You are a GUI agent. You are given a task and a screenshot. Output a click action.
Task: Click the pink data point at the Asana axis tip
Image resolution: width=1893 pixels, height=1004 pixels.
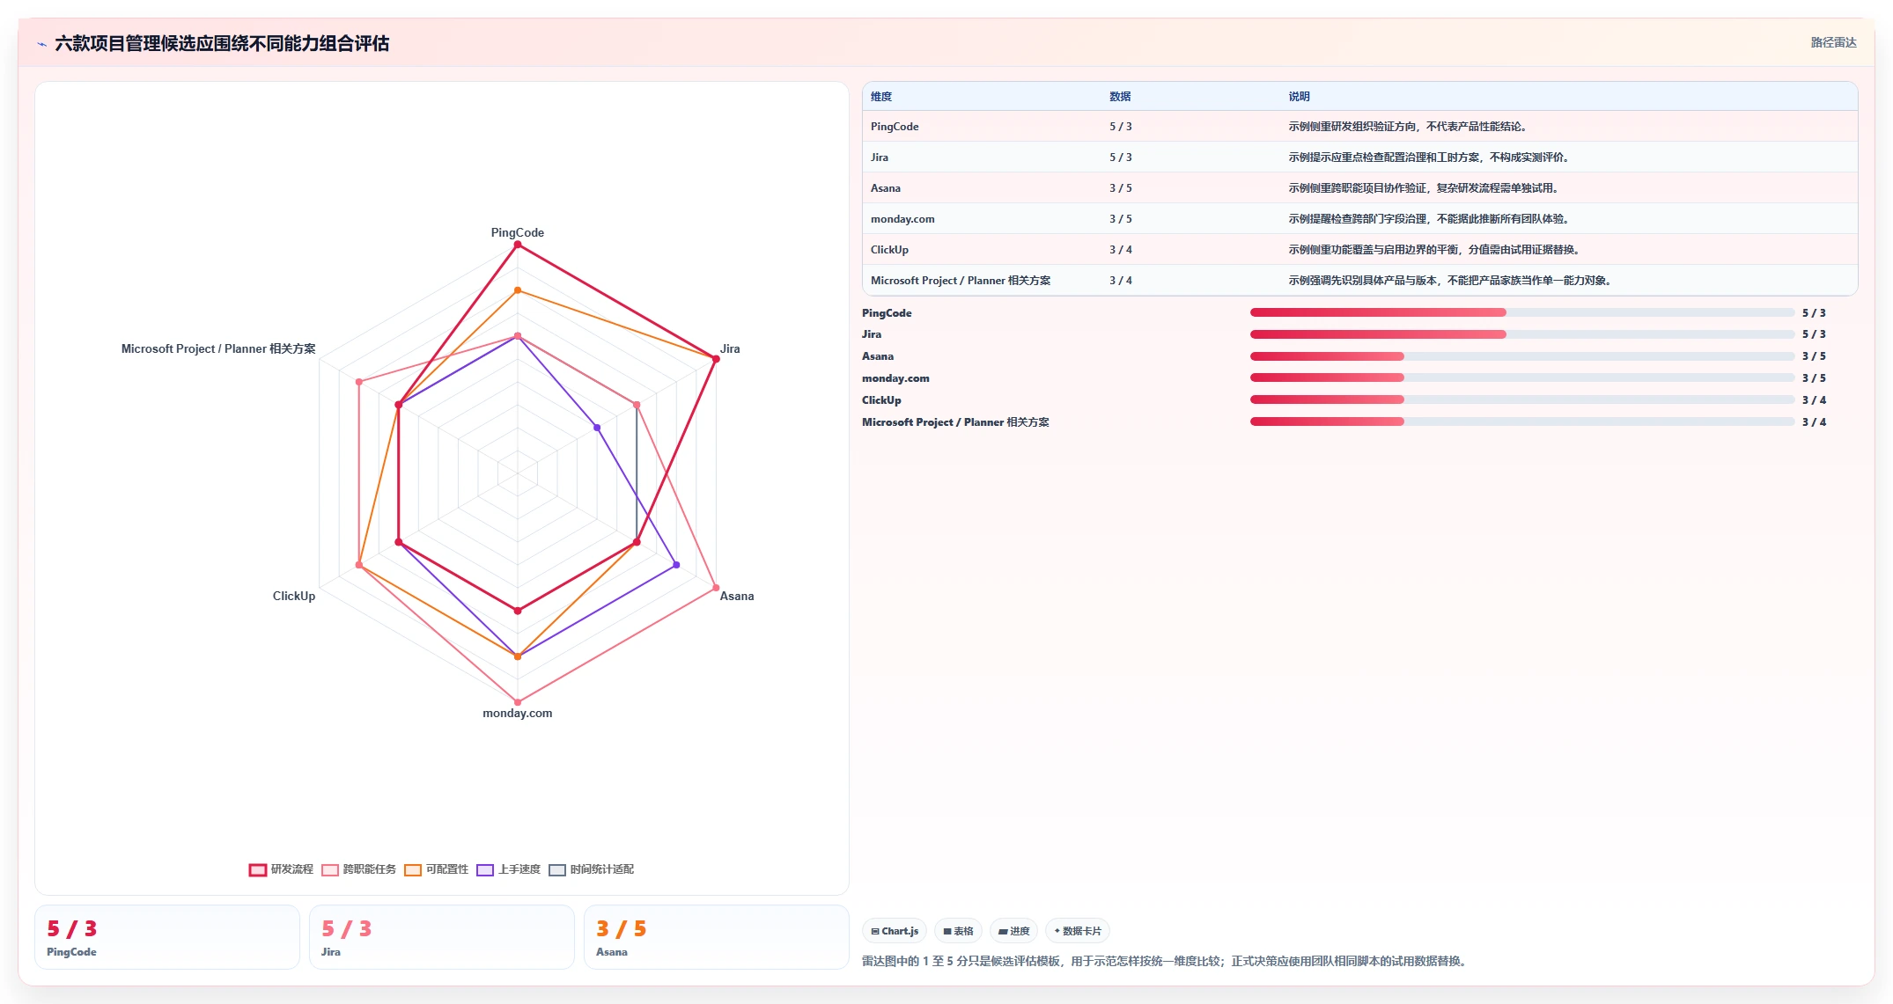pos(716,588)
